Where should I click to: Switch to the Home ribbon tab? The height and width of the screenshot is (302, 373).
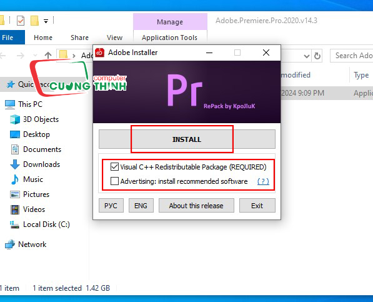[43, 38]
